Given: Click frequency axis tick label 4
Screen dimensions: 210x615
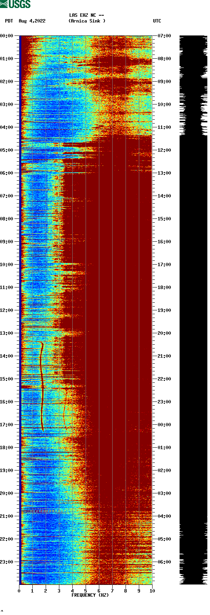Looking at the screenshot, I should click(72, 591).
